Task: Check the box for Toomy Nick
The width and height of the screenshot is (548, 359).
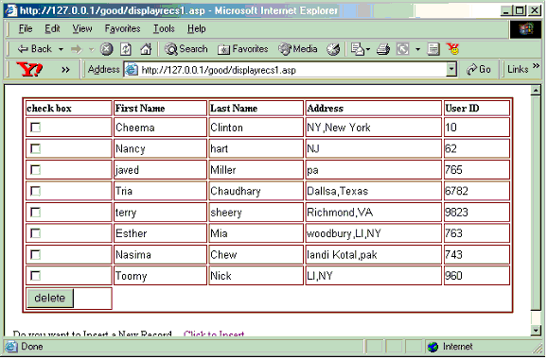Action: (35, 276)
